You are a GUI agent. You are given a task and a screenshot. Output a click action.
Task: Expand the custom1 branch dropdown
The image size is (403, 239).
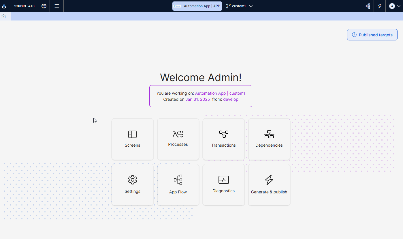251,6
